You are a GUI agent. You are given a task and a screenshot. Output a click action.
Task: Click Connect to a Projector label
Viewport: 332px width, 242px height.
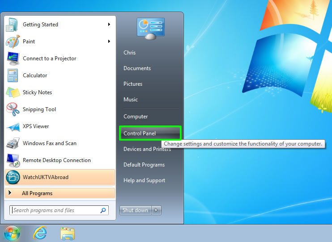(x=50, y=58)
